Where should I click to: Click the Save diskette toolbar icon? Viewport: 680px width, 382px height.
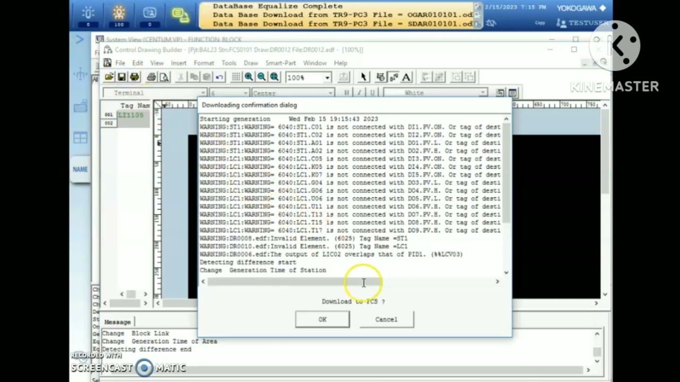122,77
